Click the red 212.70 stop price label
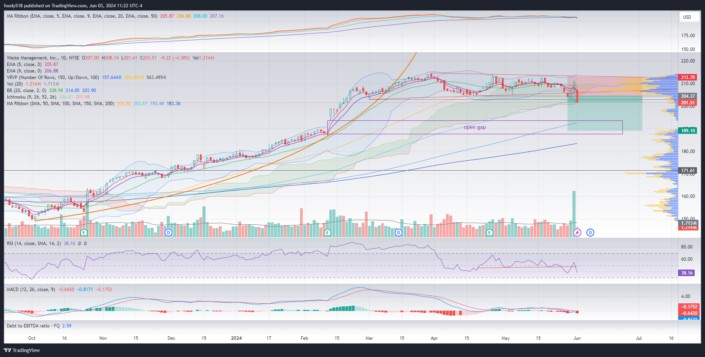This screenshot has width=705, height=357. tap(688, 77)
